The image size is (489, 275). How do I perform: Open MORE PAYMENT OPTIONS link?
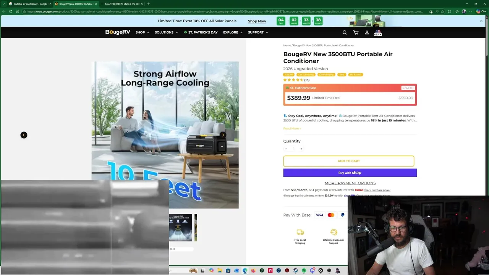click(x=350, y=183)
